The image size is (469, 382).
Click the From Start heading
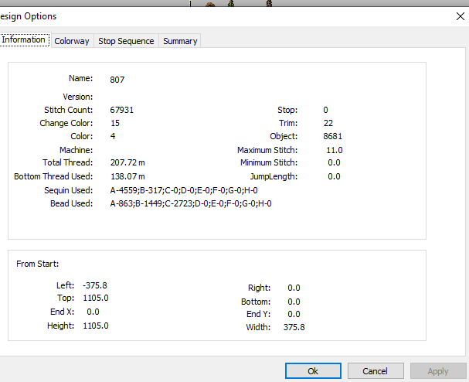[x=37, y=264]
